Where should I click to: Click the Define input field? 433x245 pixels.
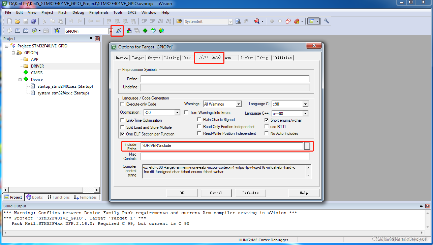click(x=225, y=79)
